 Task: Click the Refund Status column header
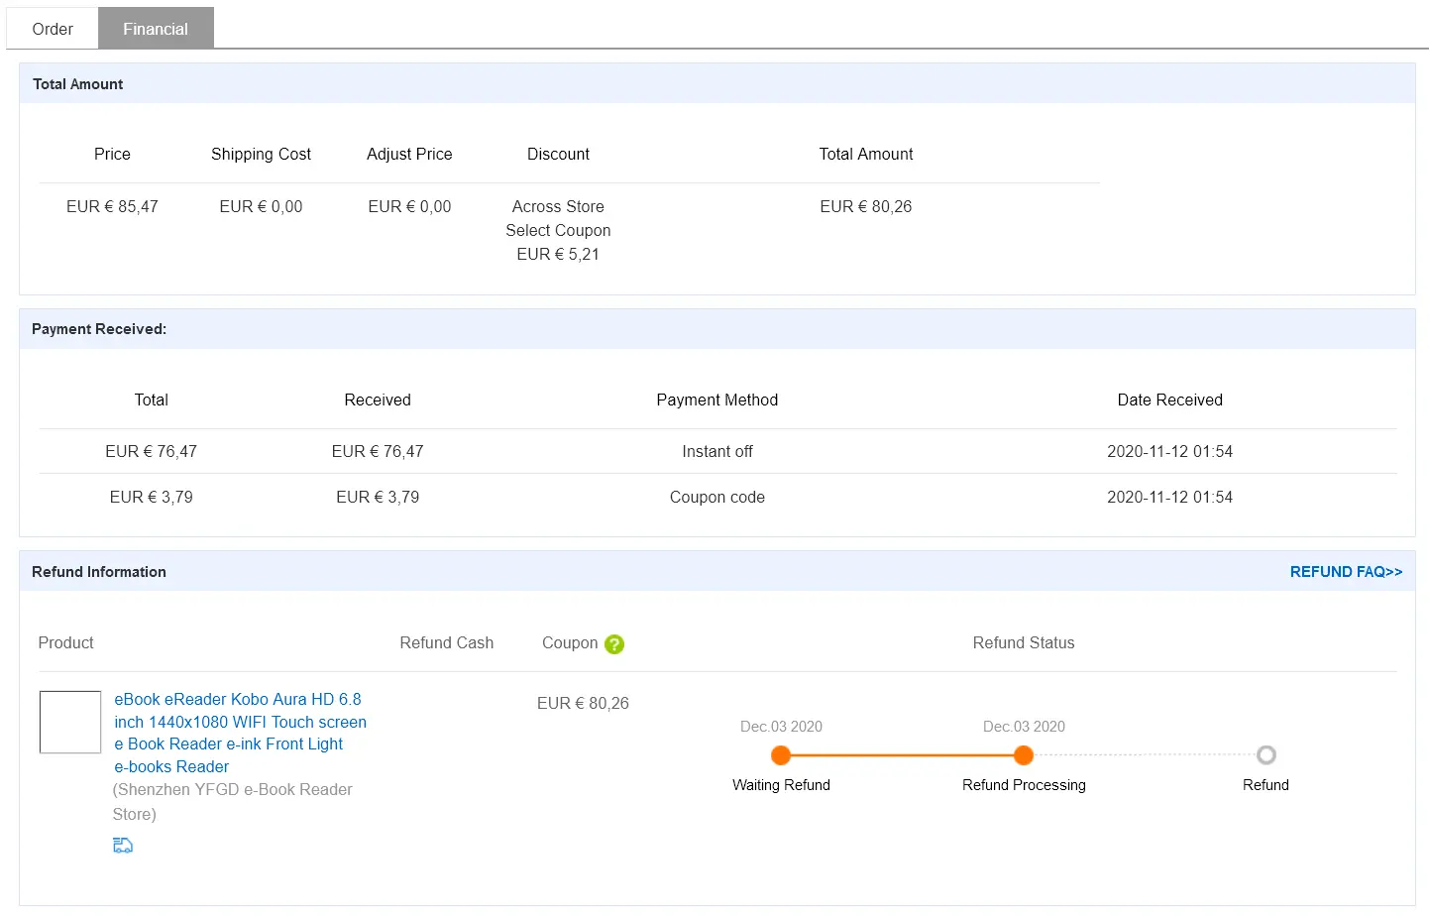click(1024, 642)
